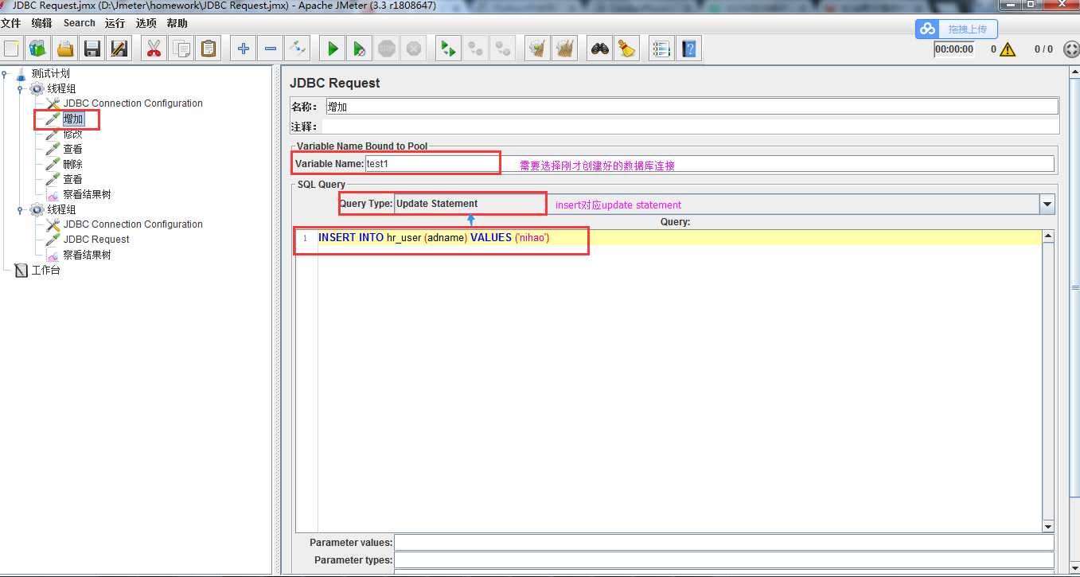
Task: Click Remote Stop All icon
Action: (x=476, y=49)
